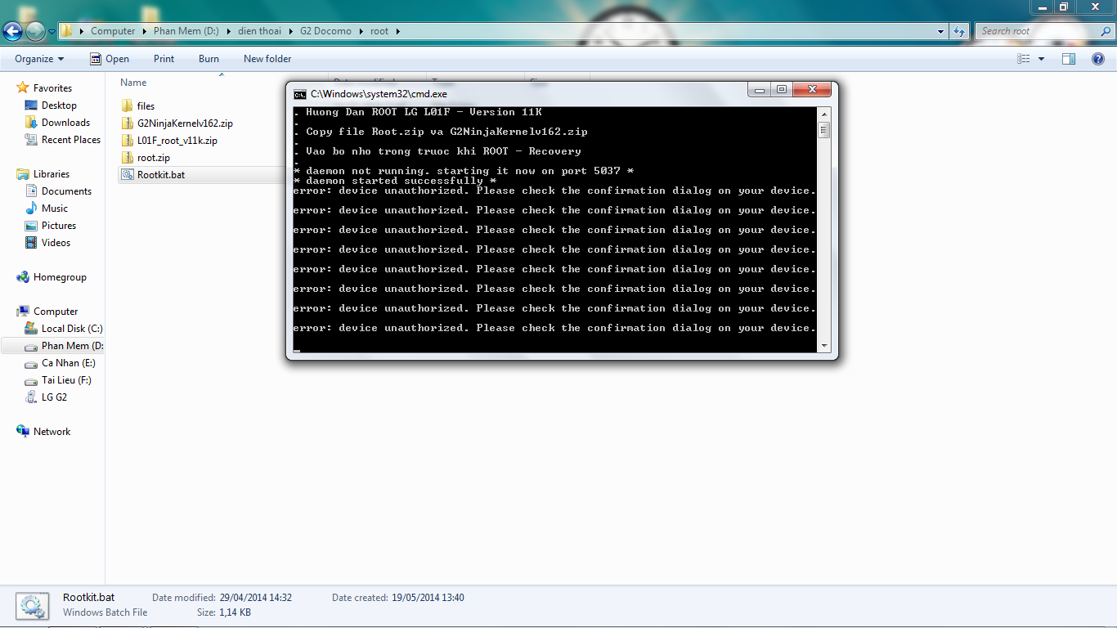The image size is (1117, 628).
Task: Toggle the preview pane icon
Action: click(1068, 59)
